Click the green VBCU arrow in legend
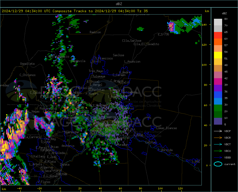238x192 pixels. click(218, 151)
